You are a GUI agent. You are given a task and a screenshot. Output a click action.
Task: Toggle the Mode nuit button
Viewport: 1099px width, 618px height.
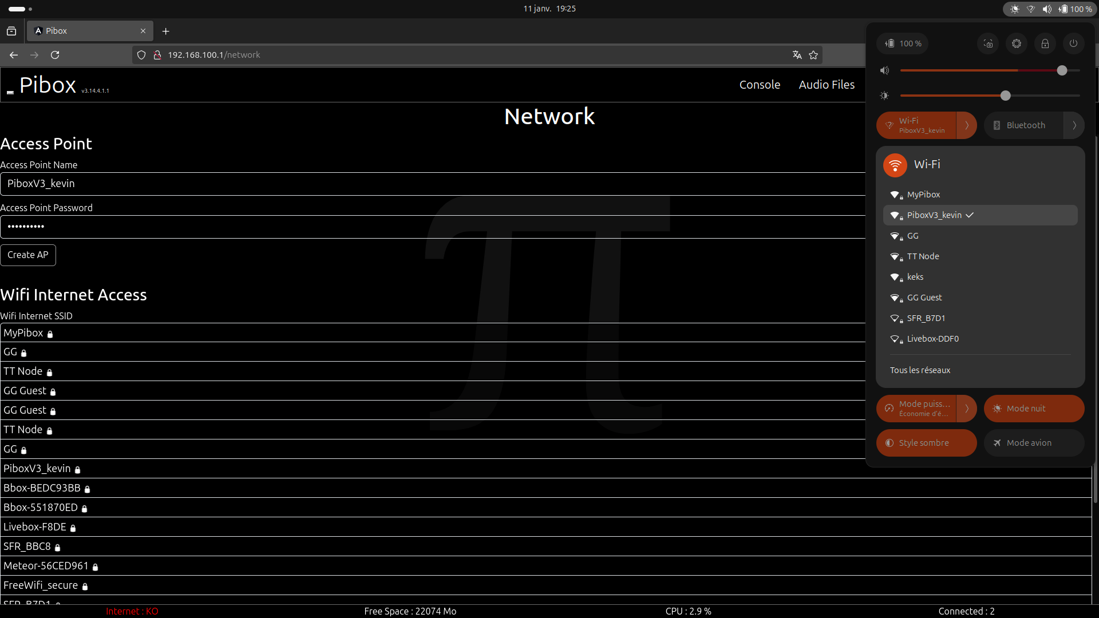point(1034,409)
